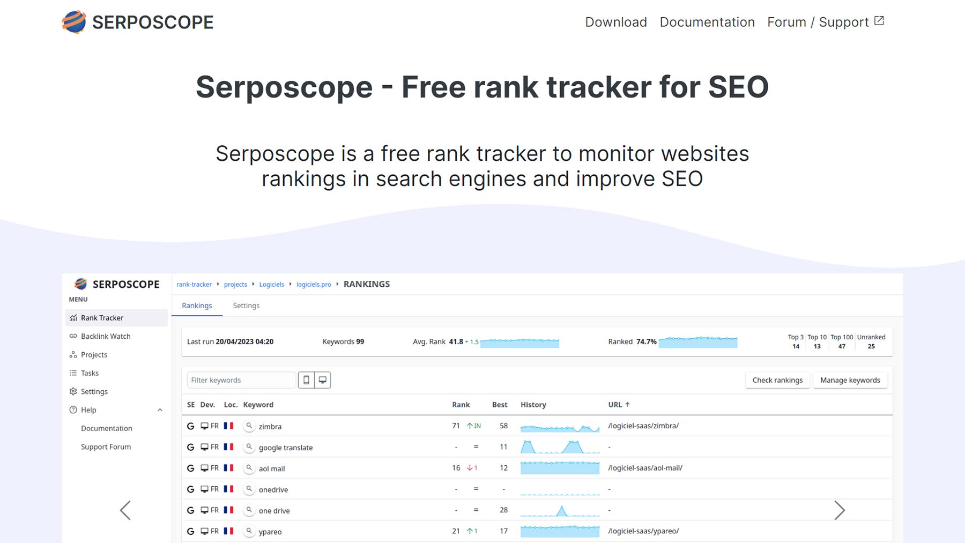Click projects breadcrumb

click(x=235, y=285)
